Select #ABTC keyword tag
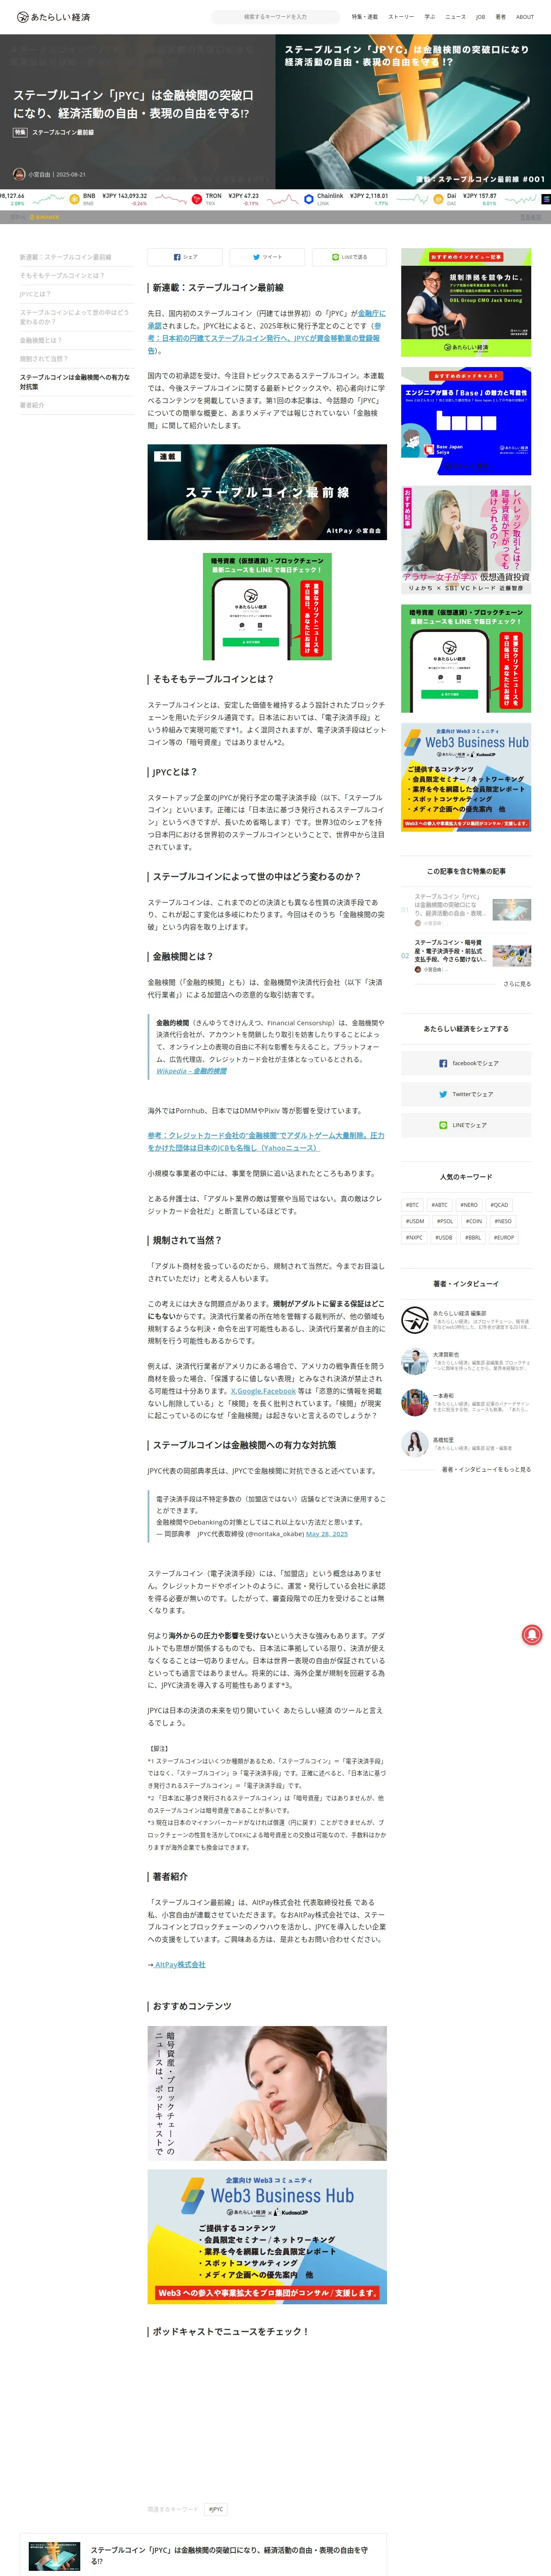 click(439, 1205)
